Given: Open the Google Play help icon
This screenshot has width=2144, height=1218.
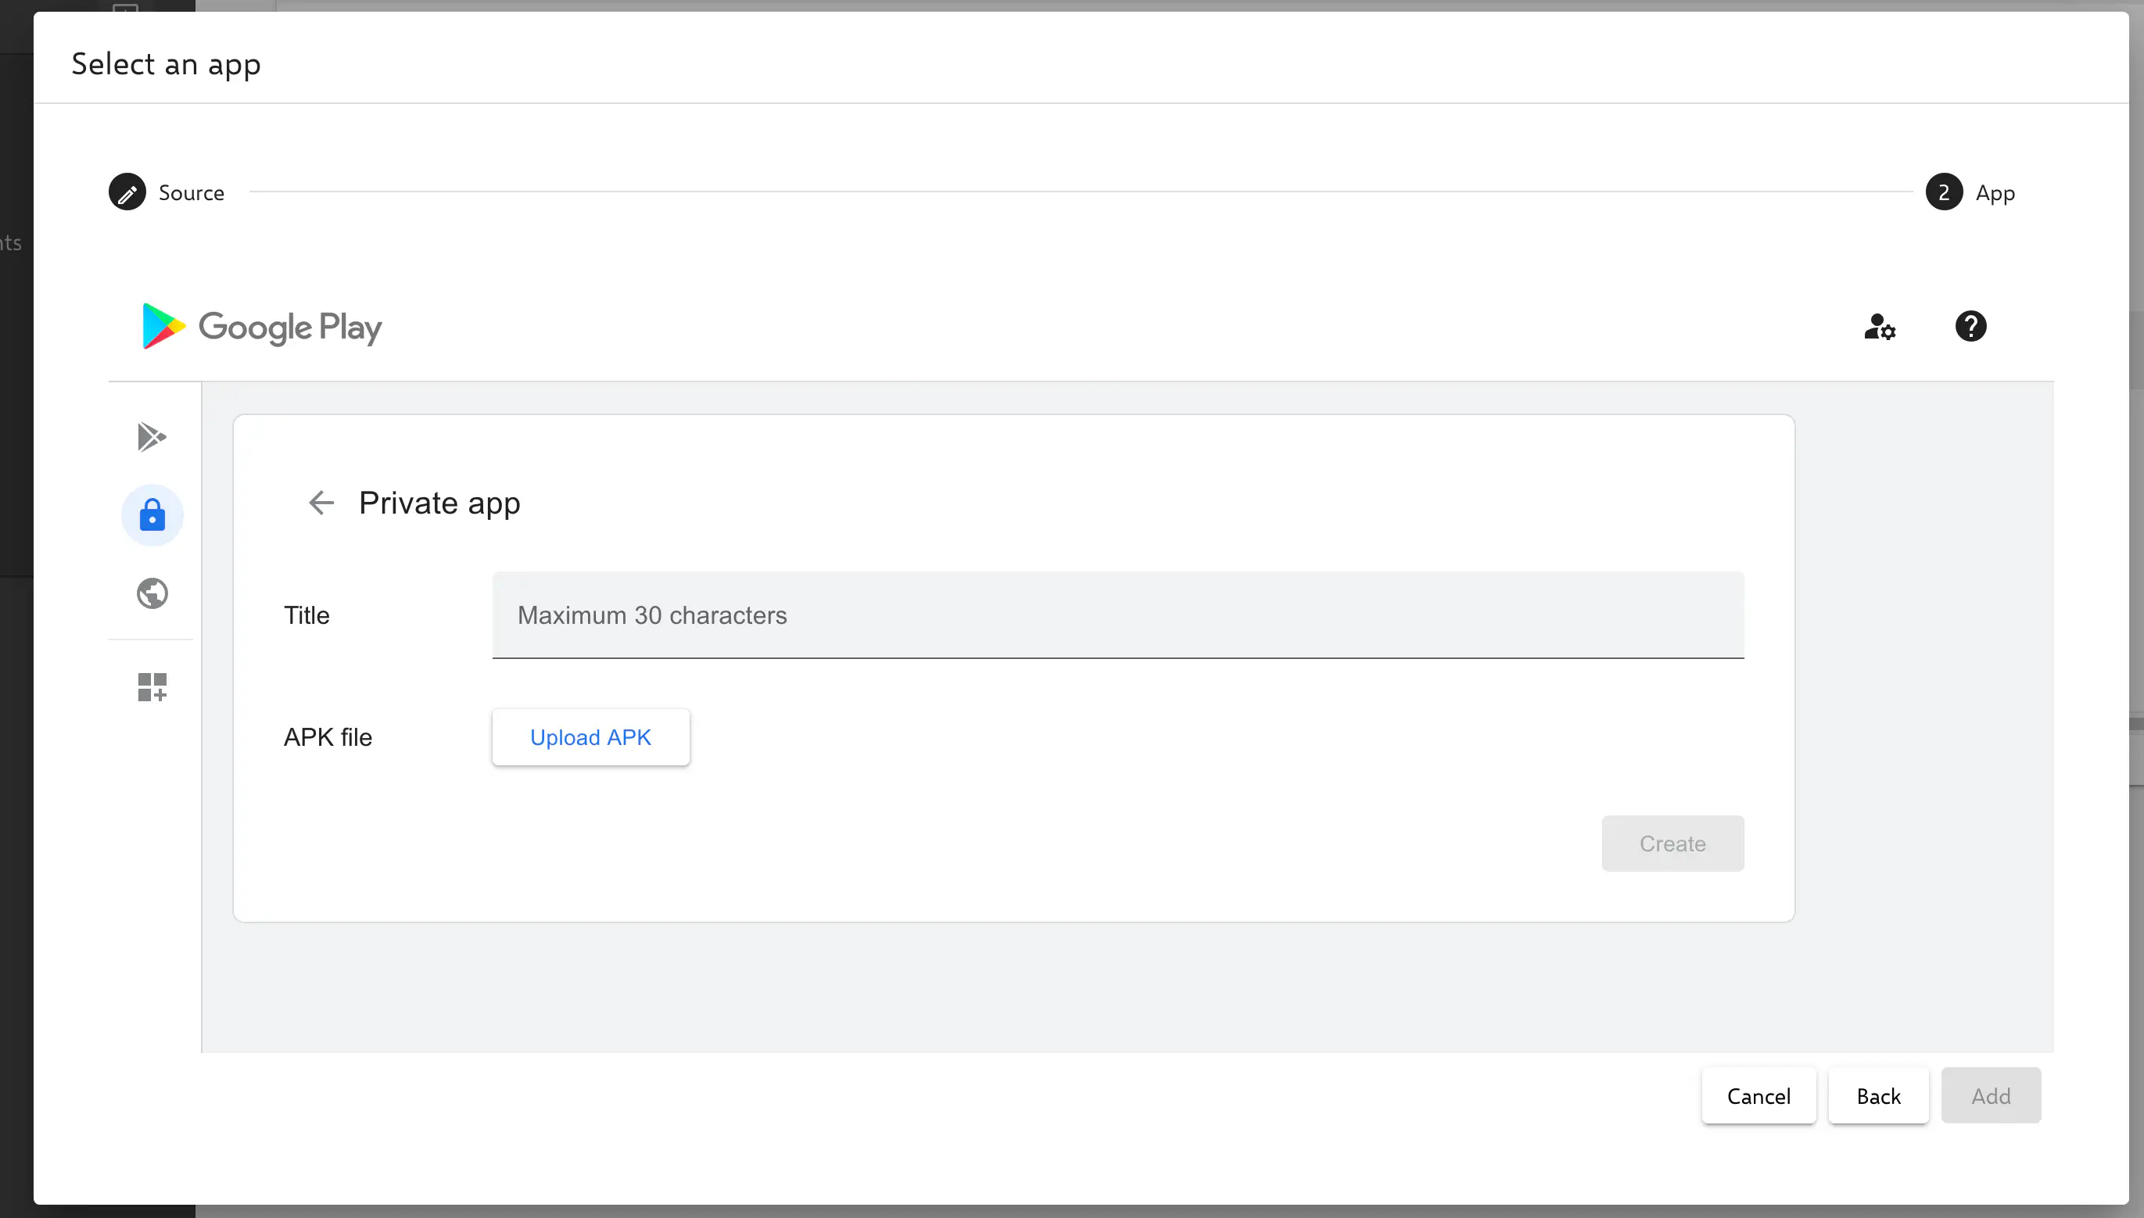Looking at the screenshot, I should [x=1971, y=326].
